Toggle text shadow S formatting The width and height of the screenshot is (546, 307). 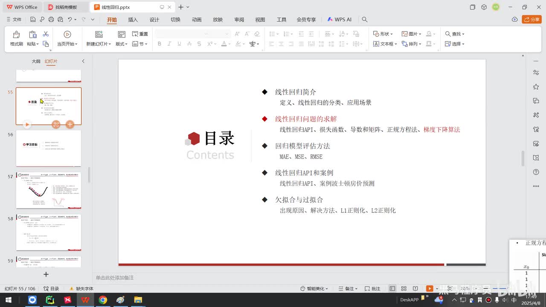coord(199,44)
